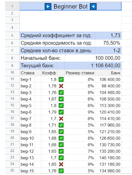Viewport: 132px width, 175px height.
Task: Select the coefficient 1,67 in beg-4 row
Action: [x=49, y=99]
